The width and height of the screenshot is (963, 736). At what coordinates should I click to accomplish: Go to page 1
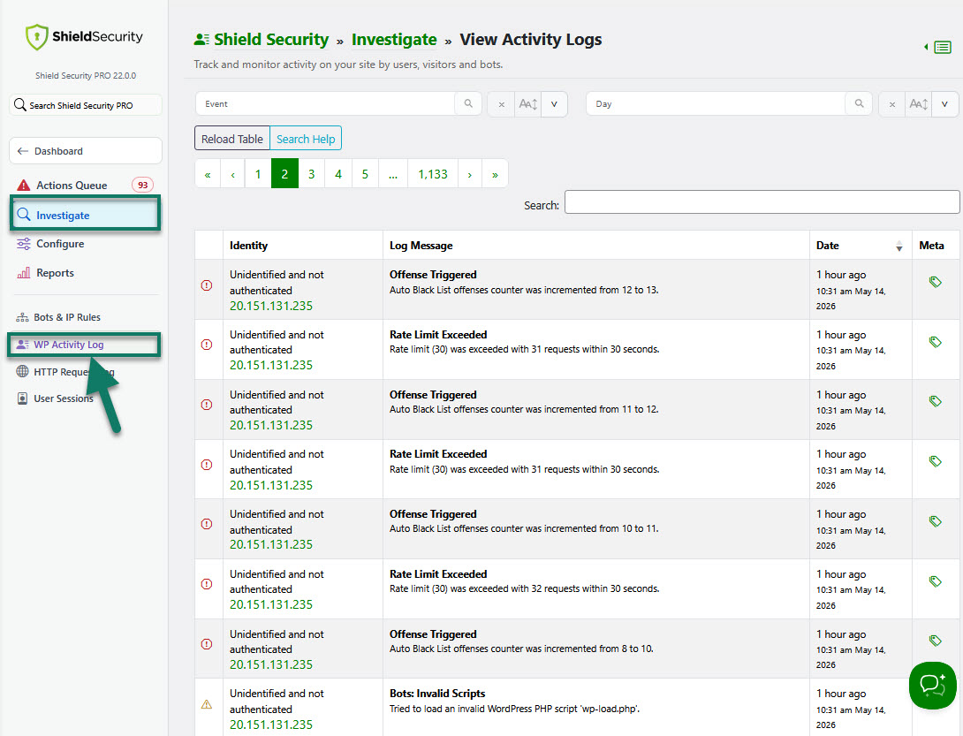(258, 174)
